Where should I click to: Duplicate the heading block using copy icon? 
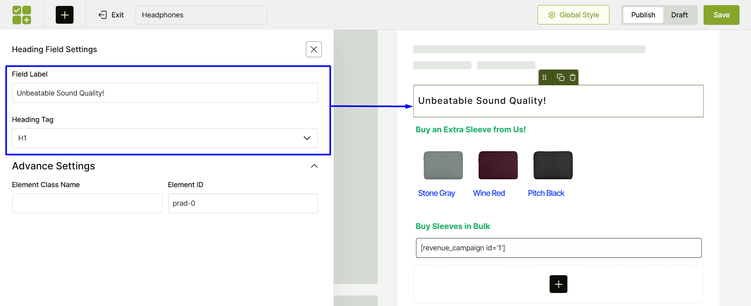[x=560, y=77]
